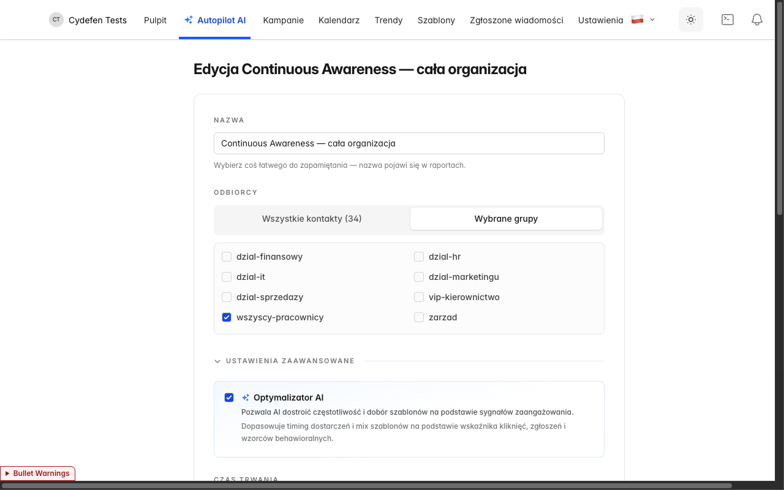Screen dimensions: 784x490
Task: Go to Pulpit tab
Action: pos(155,20)
